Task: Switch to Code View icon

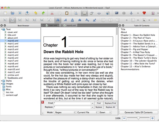Action: pyautogui.click(x=99, y=13)
